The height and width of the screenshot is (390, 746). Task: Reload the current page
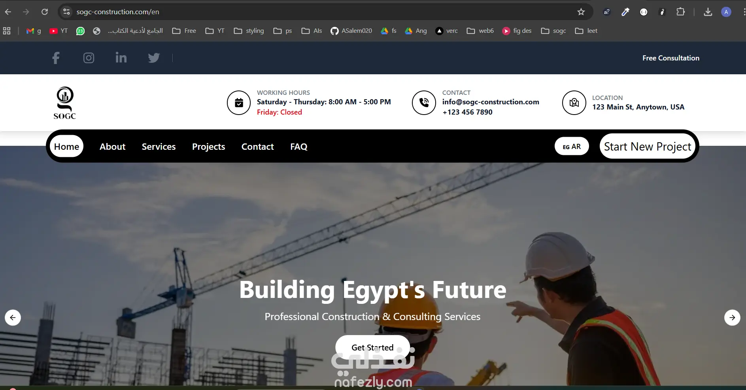point(45,12)
